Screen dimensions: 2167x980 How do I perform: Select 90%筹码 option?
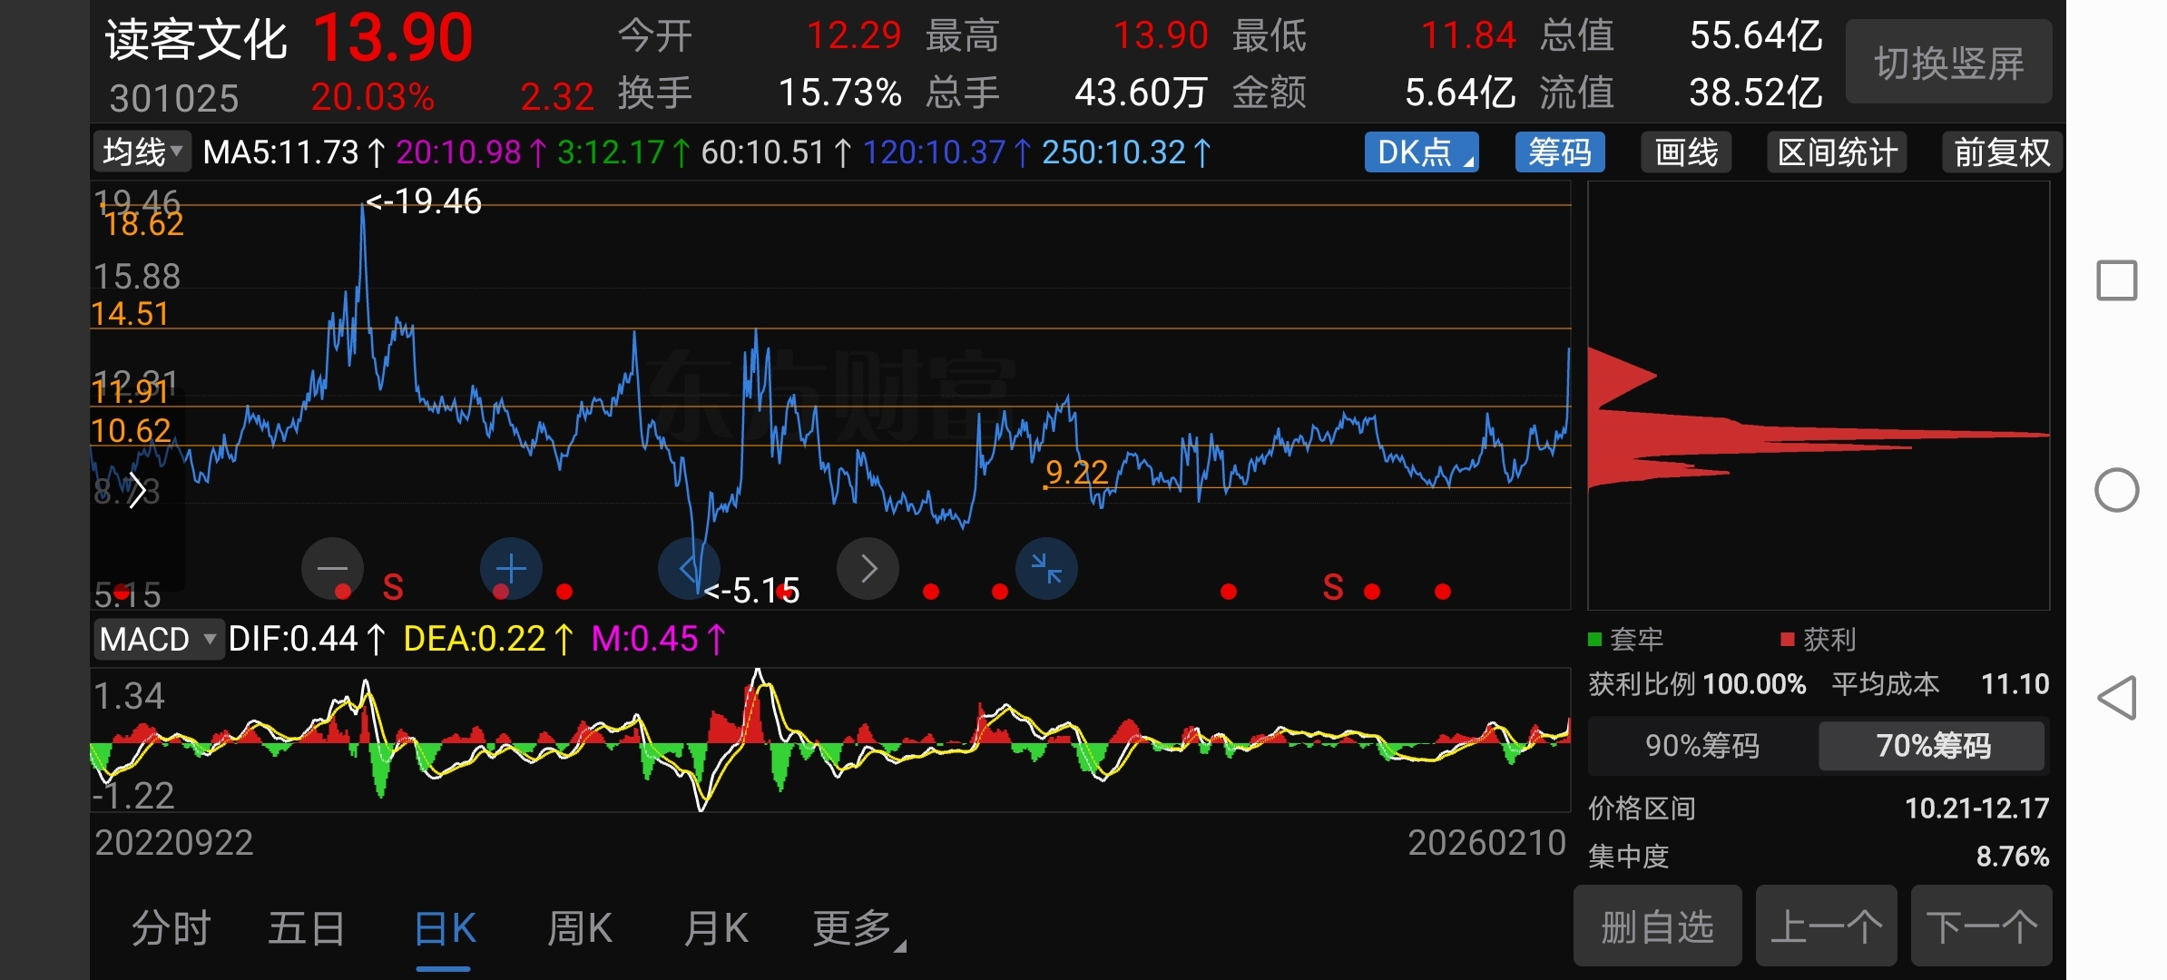[1702, 746]
